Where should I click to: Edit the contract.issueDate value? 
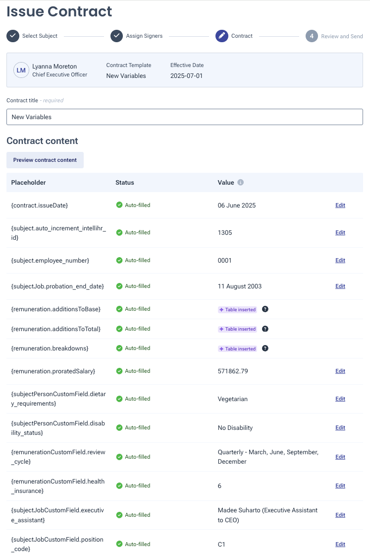click(x=340, y=206)
